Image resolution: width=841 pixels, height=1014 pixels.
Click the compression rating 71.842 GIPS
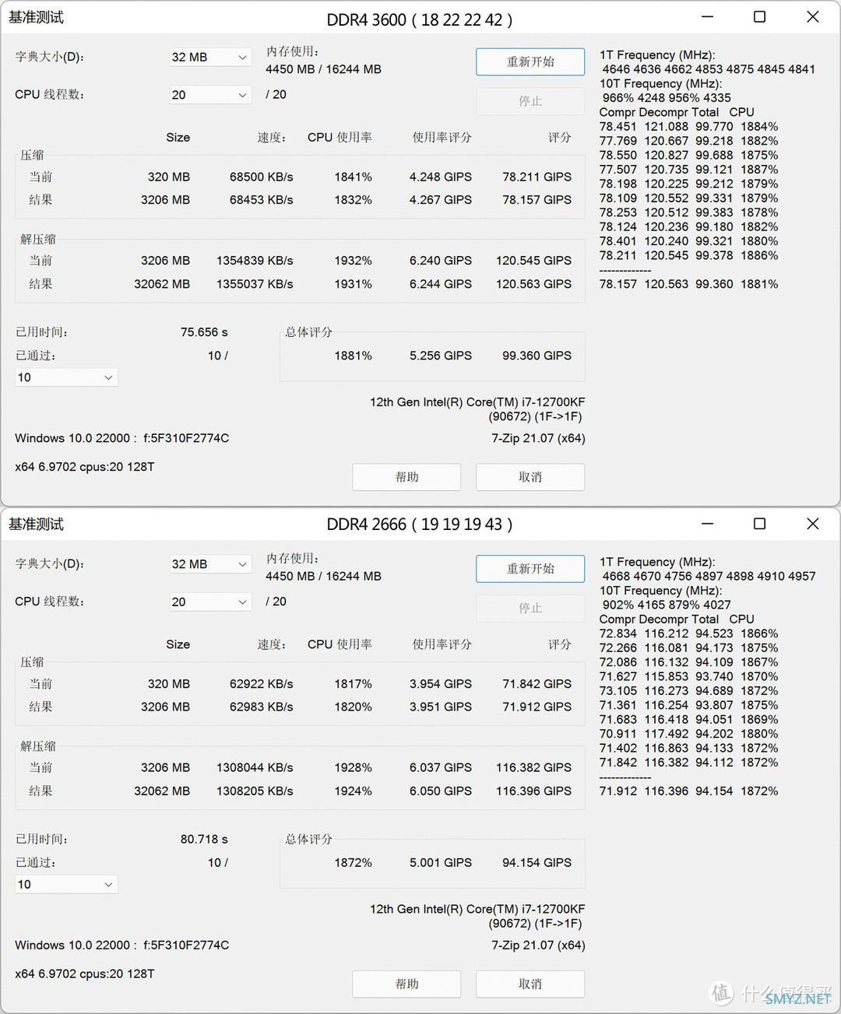coord(537,684)
